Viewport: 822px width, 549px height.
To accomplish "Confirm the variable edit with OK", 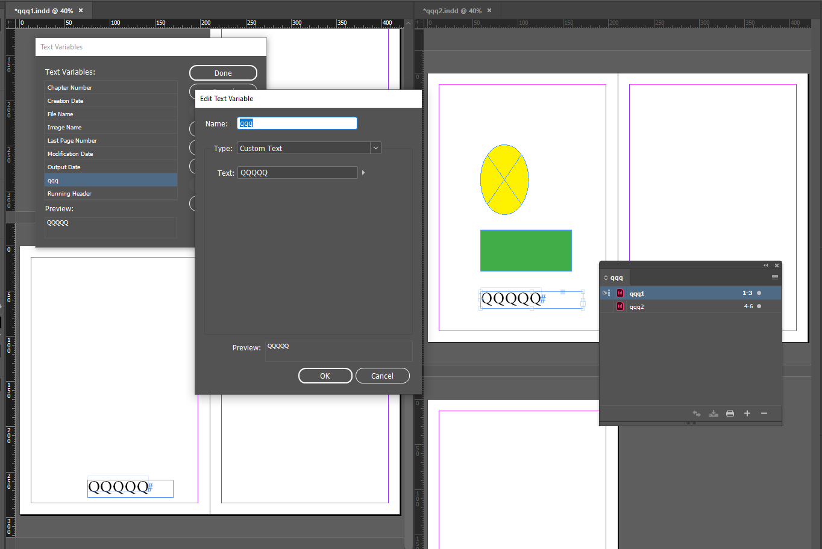I will coord(325,376).
